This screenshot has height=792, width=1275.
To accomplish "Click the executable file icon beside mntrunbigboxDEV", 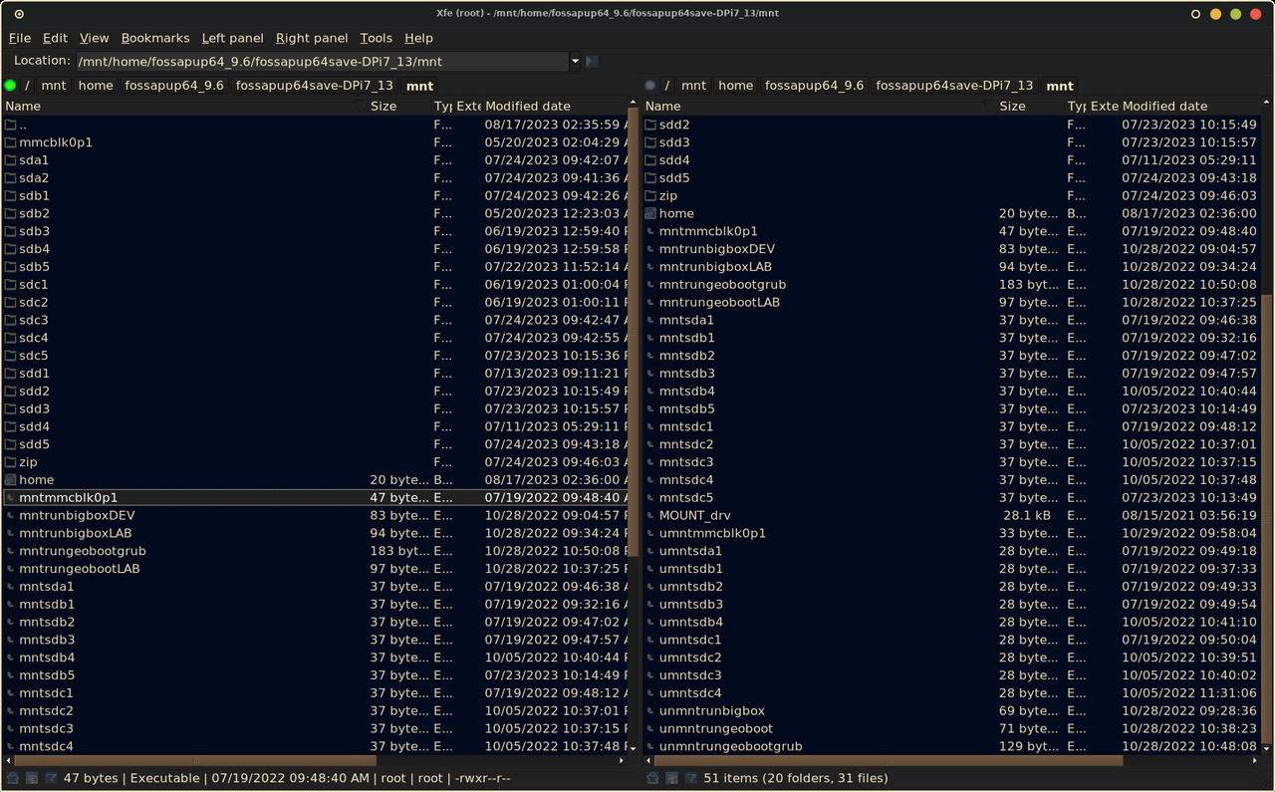I will [x=13, y=515].
